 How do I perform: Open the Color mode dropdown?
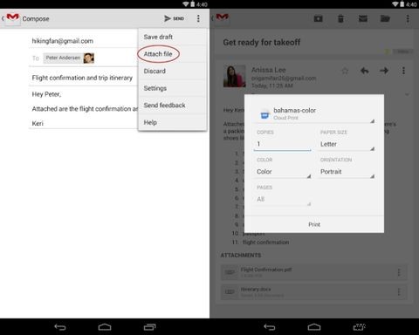(283, 172)
